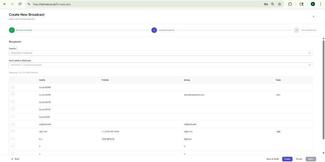Close the Create New Broadcast dialog
Screen dimensions: 325x162
(x=313, y=16)
